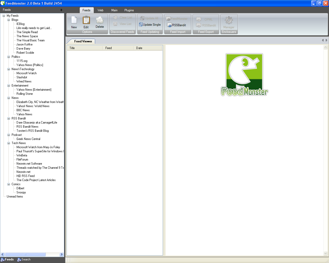Pin the Feeds side panel
329x263 pixels.
[61, 10]
